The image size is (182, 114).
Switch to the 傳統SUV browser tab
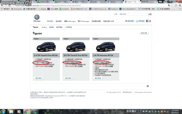[80, 2]
